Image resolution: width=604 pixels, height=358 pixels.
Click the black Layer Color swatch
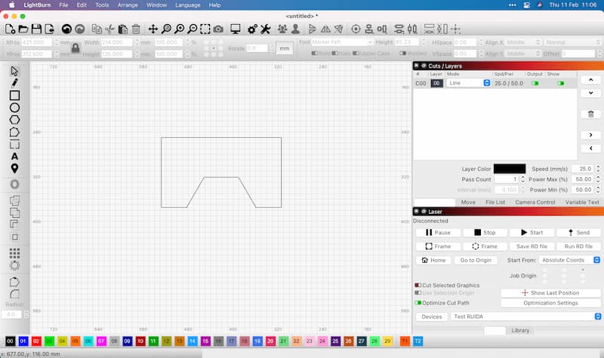pos(510,169)
